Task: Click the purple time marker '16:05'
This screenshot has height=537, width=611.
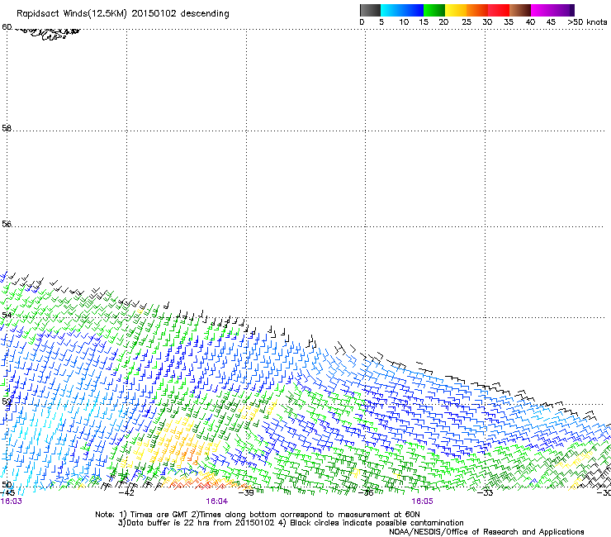Action: coord(423,501)
